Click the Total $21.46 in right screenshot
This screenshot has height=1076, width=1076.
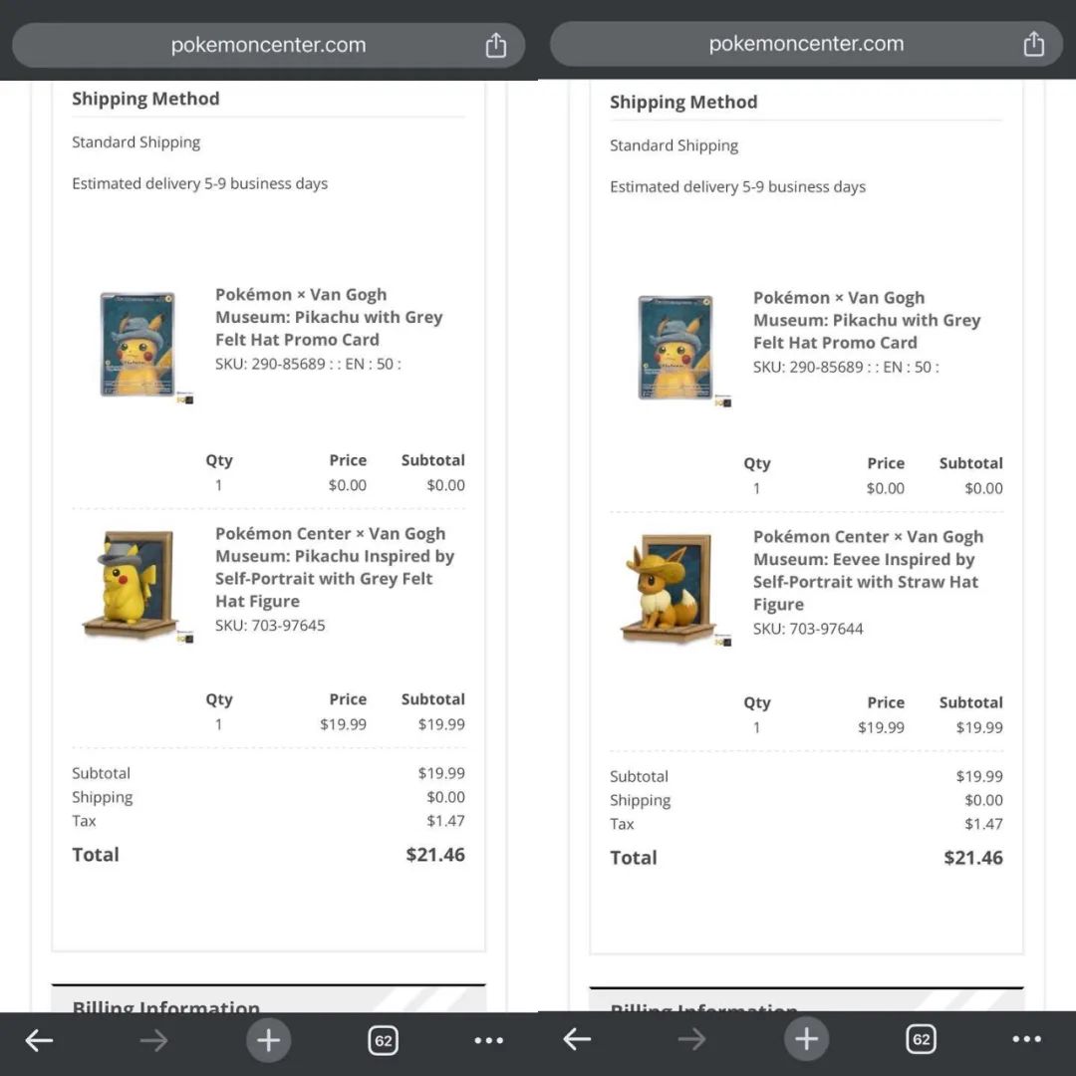(973, 858)
